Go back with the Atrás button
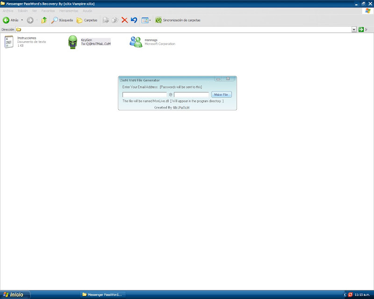 click(10, 20)
